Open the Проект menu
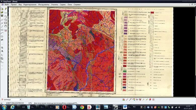 click(14, 5)
